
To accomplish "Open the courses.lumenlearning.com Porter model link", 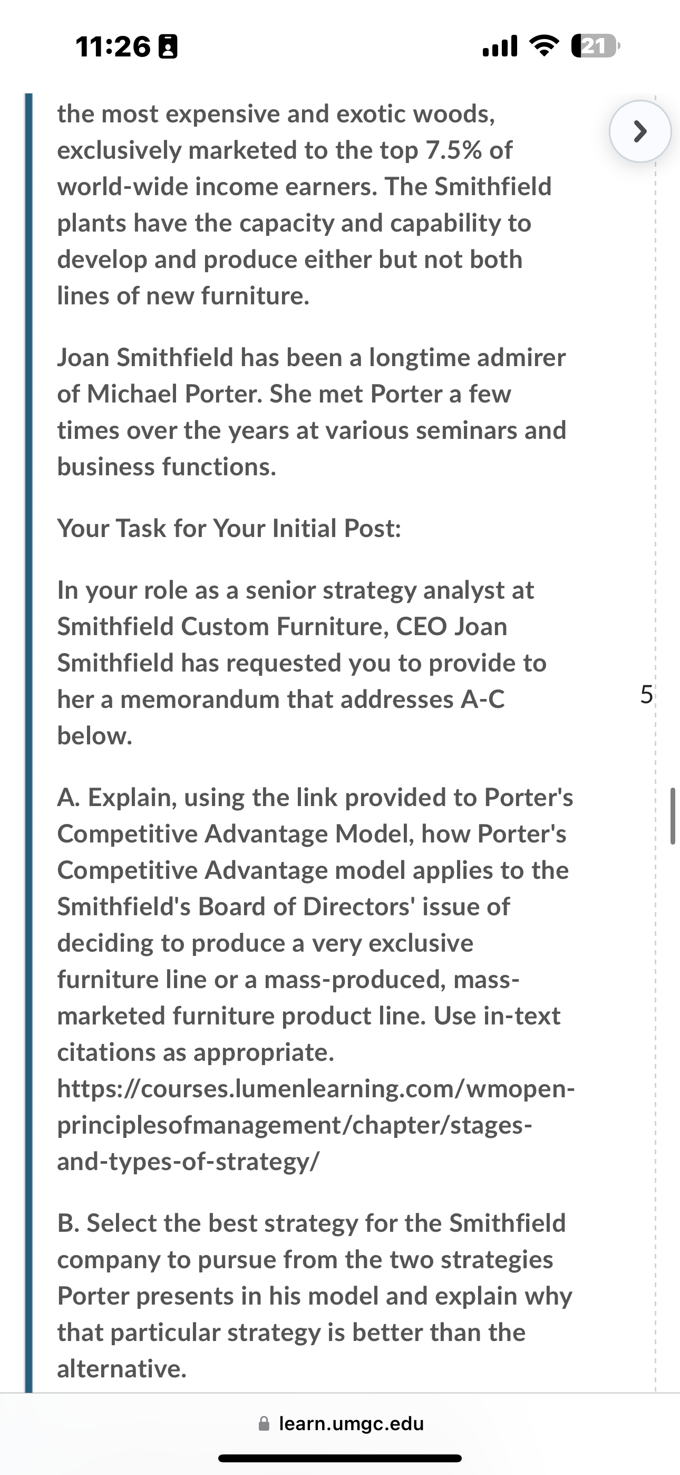I will pyautogui.click(x=315, y=1125).
